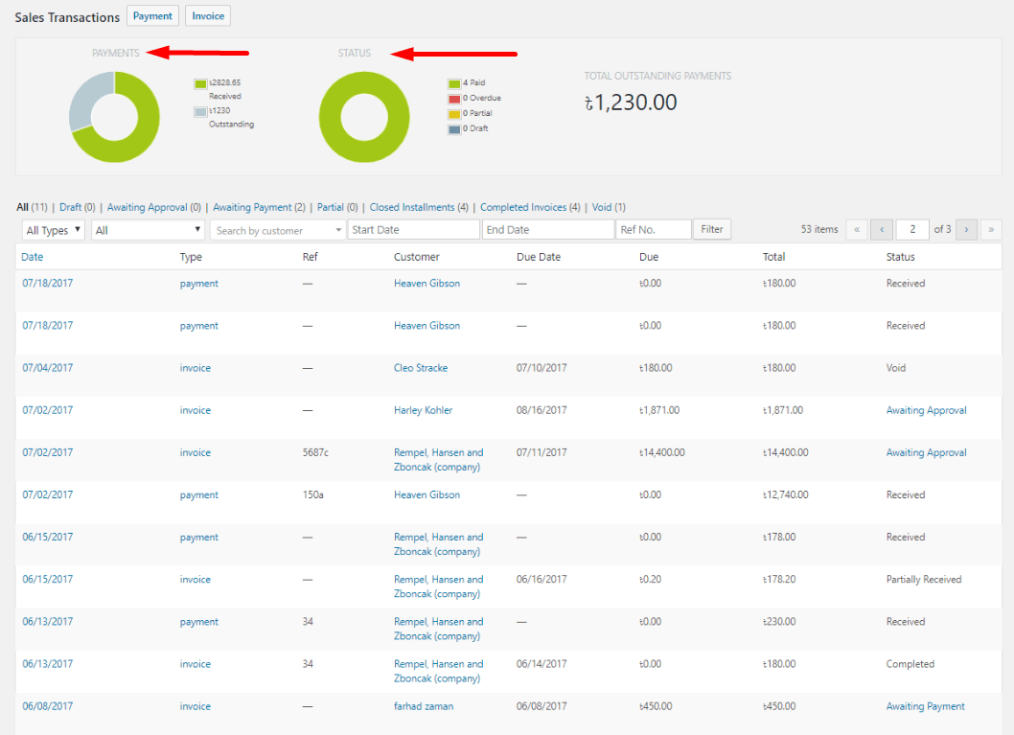Click the payment link with ref 150a
The width and height of the screenshot is (1014, 735).
tap(199, 495)
